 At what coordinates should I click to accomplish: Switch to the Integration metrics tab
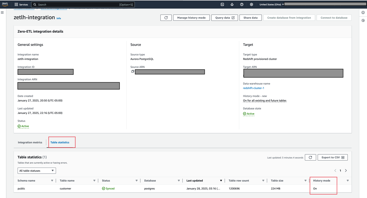click(x=30, y=142)
